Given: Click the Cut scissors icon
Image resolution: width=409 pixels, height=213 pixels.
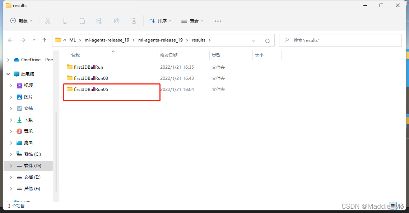Looking at the screenshot, I should 48,21.
